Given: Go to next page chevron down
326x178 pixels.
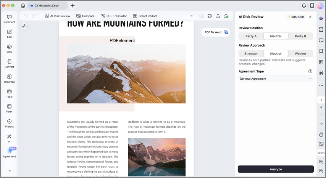Looking at the screenshot, I should tap(321, 123).
